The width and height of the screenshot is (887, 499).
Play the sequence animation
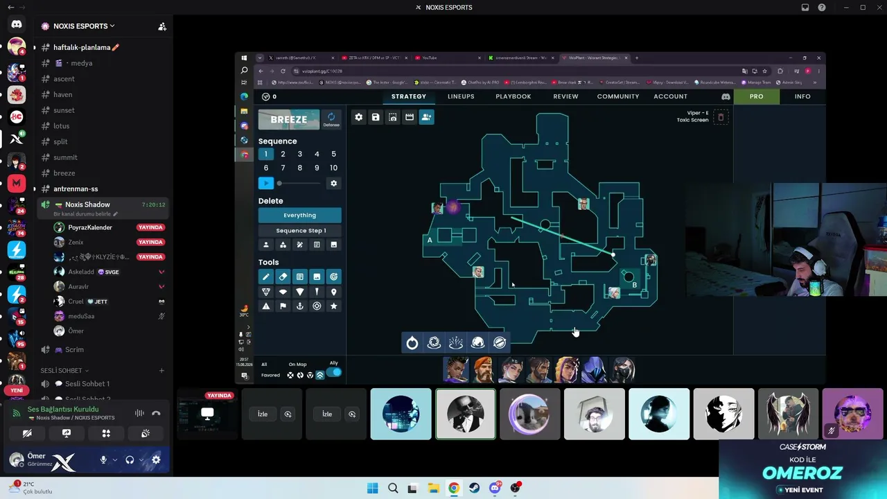coord(266,184)
